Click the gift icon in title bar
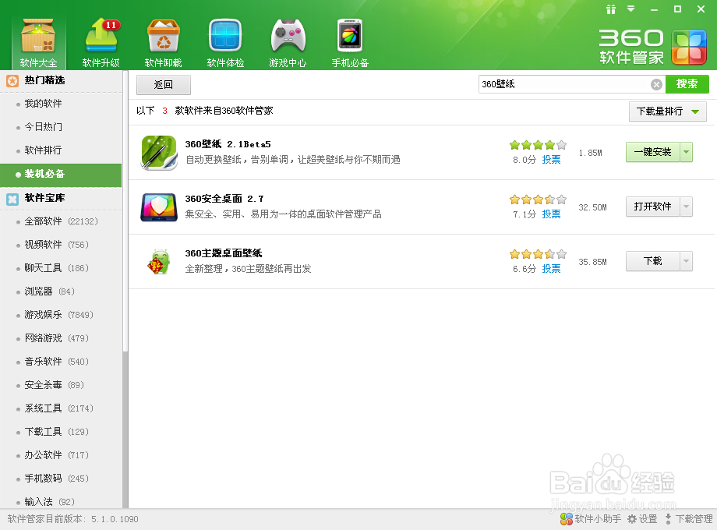717x530 pixels. pos(611,9)
